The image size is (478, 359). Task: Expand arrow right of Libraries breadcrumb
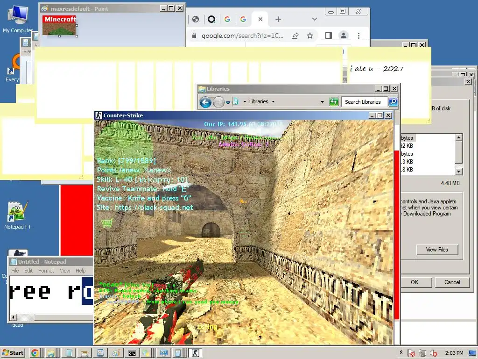pos(273,101)
